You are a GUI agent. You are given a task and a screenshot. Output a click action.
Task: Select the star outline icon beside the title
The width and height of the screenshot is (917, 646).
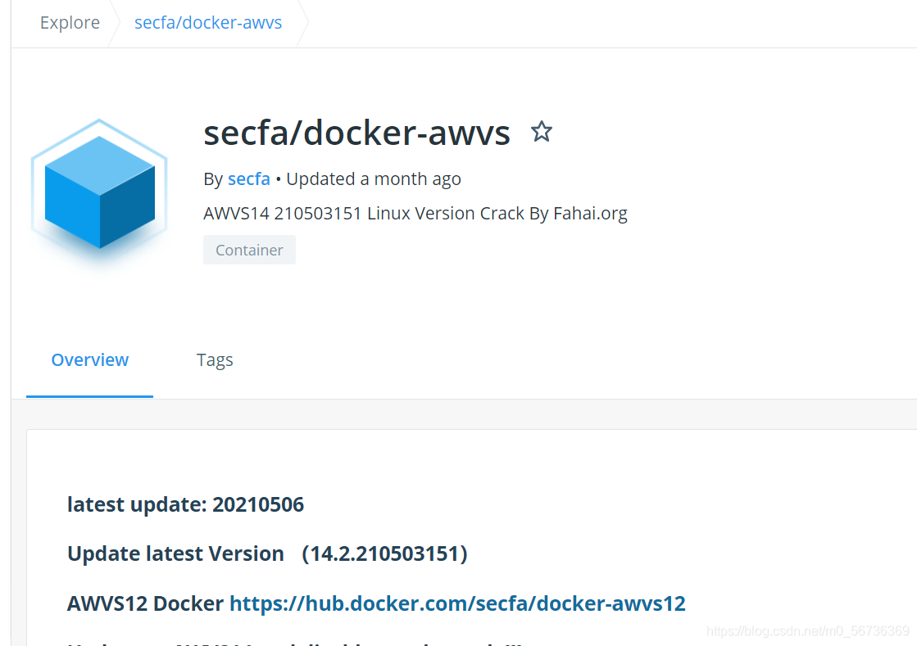pos(541,132)
